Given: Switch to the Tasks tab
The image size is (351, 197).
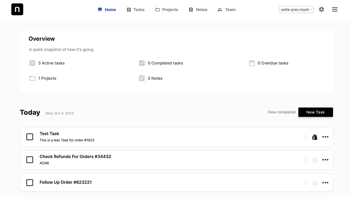Looking at the screenshot, I should [x=135, y=10].
